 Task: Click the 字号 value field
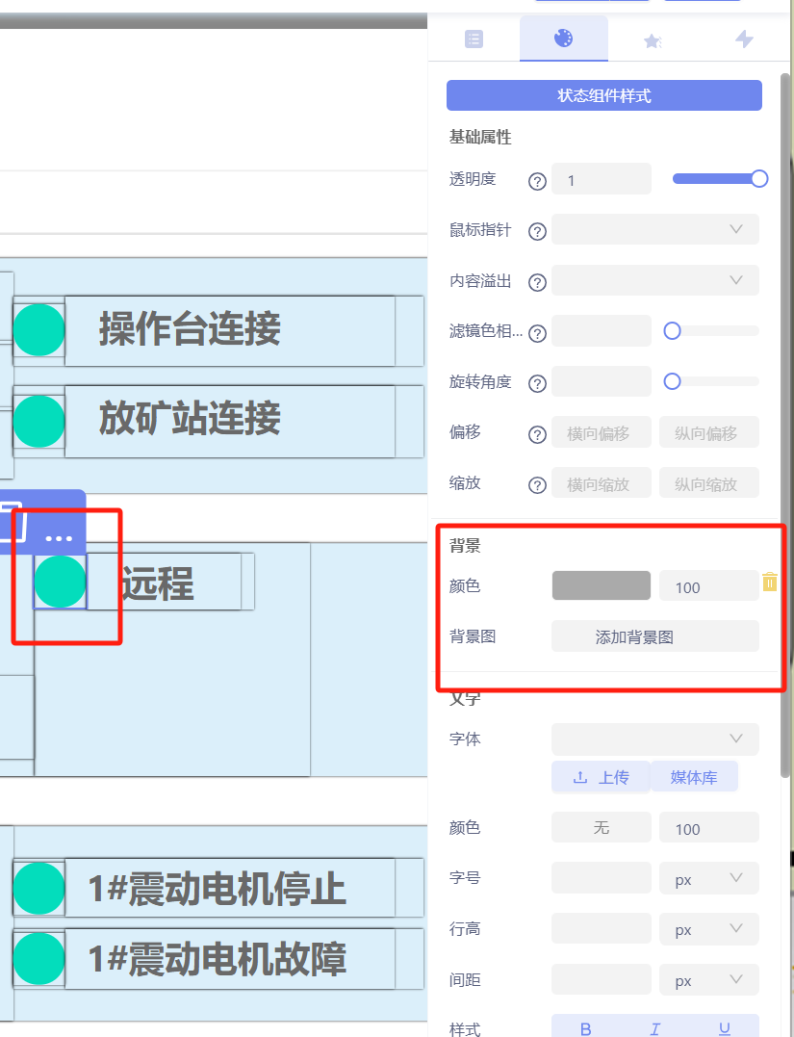(602, 878)
